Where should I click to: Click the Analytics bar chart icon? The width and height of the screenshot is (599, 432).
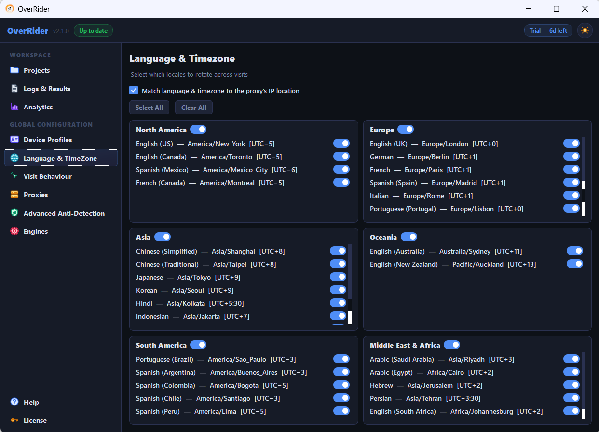coord(14,107)
